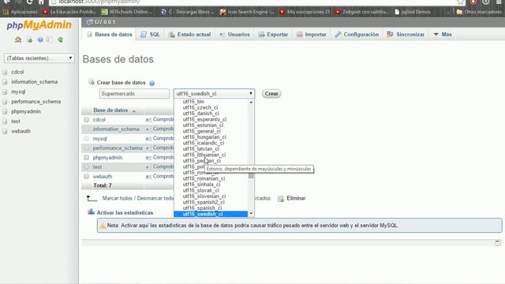Check the mysql database checkbox

coord(86,139)
